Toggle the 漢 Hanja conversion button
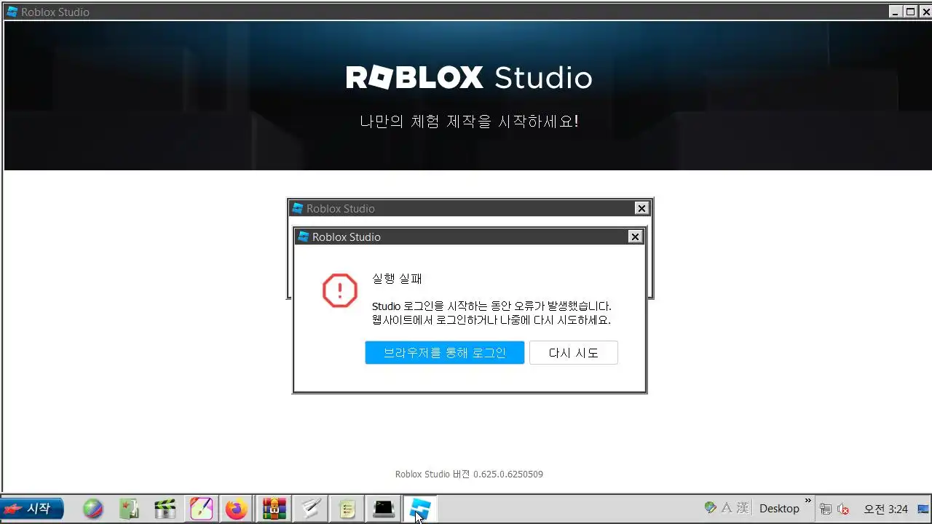This screenshot has height=524, width=932. pyautogui.click(x=743, y=508)
